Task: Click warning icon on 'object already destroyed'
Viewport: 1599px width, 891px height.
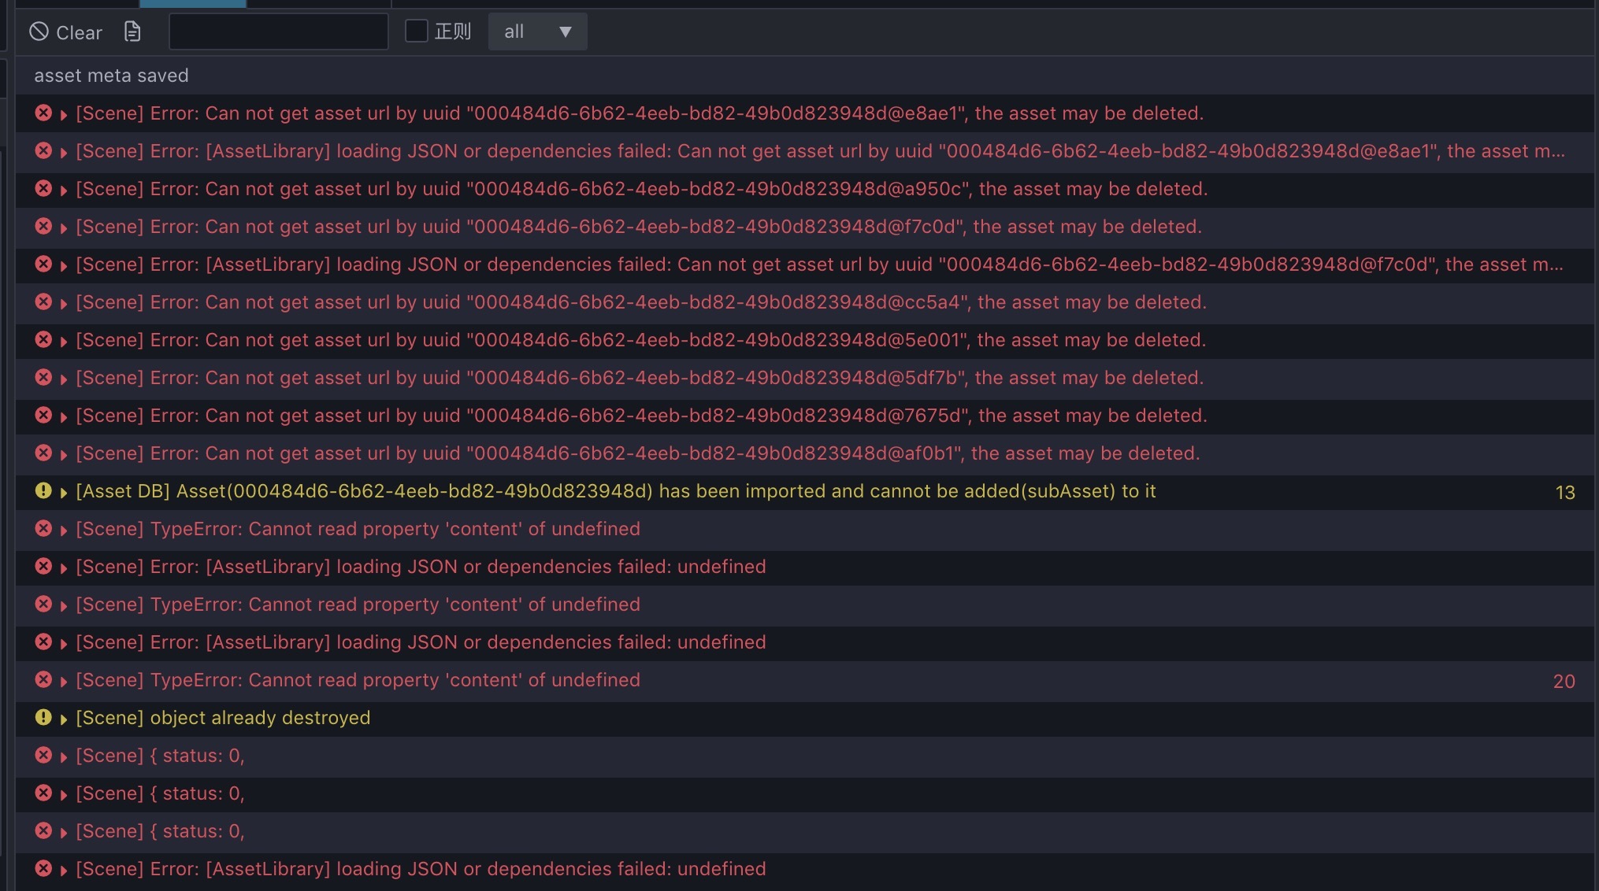Action: (43, 717)
